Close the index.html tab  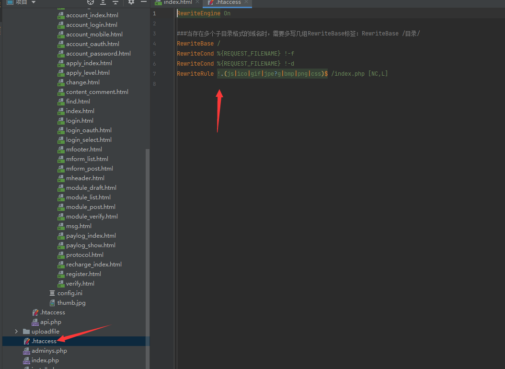197,2
